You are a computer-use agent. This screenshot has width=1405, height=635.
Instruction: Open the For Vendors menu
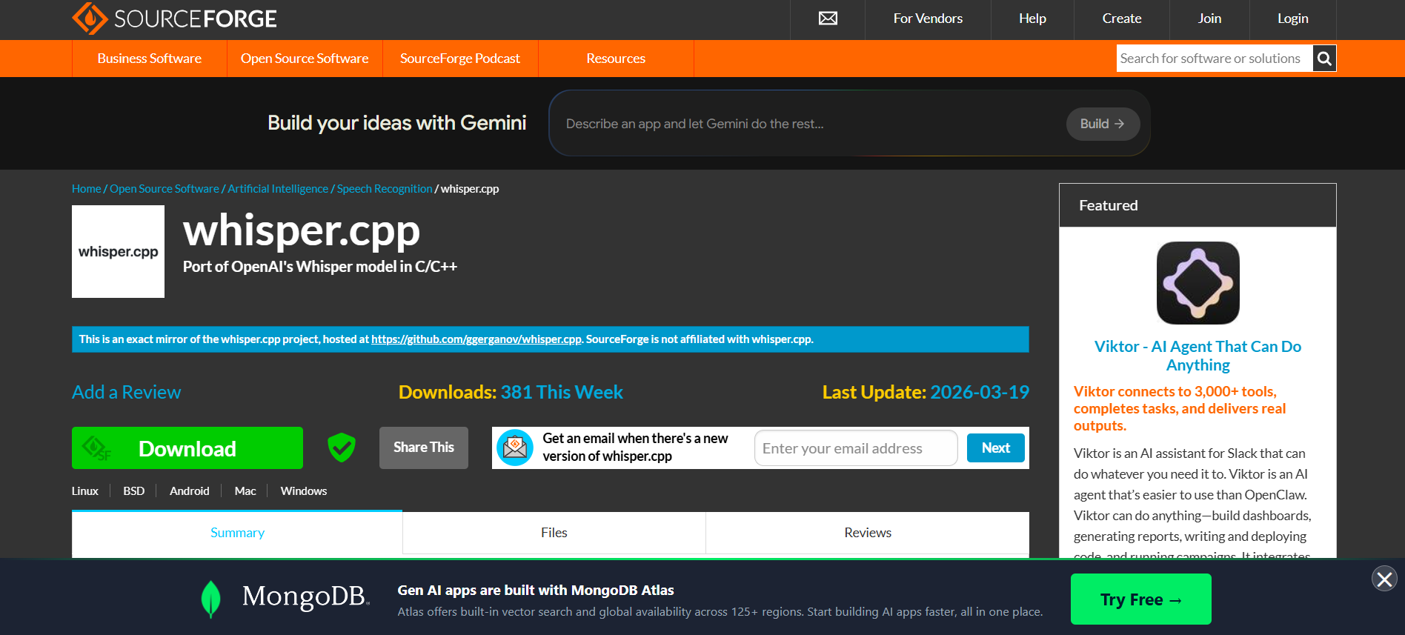click(x=928, y=19)
